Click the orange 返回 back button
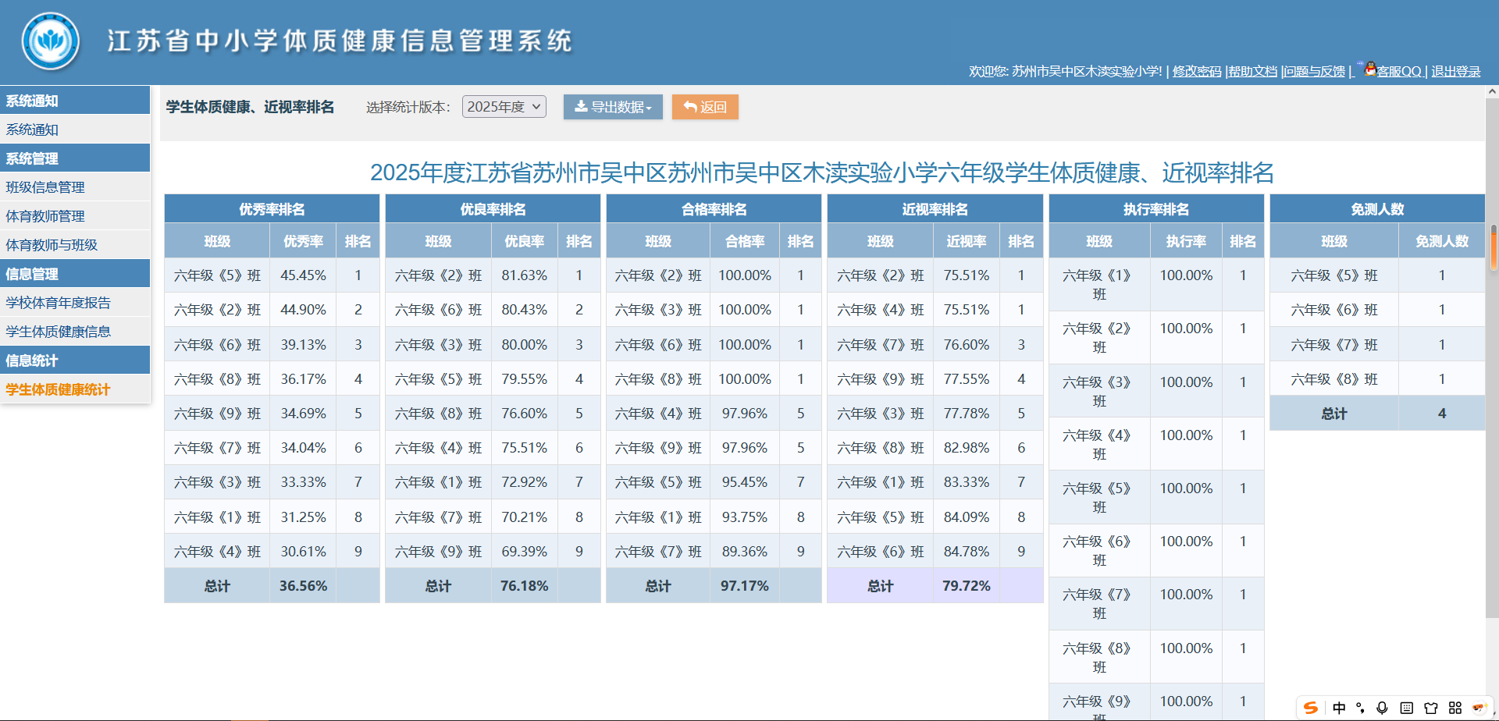Viewport: 1499px width, 721px height. click(x=705, y=107)
